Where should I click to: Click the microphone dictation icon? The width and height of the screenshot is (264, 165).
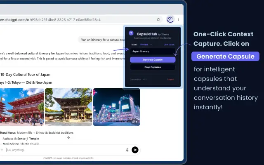(x=127, y=150)
